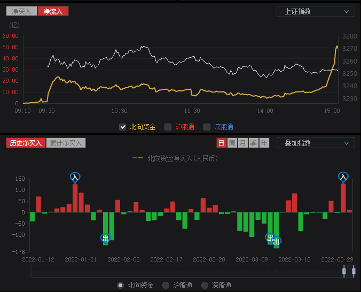Click the 2022-03-09 date axis label
This screenshot has width=361, height=292.
[252, 259]
